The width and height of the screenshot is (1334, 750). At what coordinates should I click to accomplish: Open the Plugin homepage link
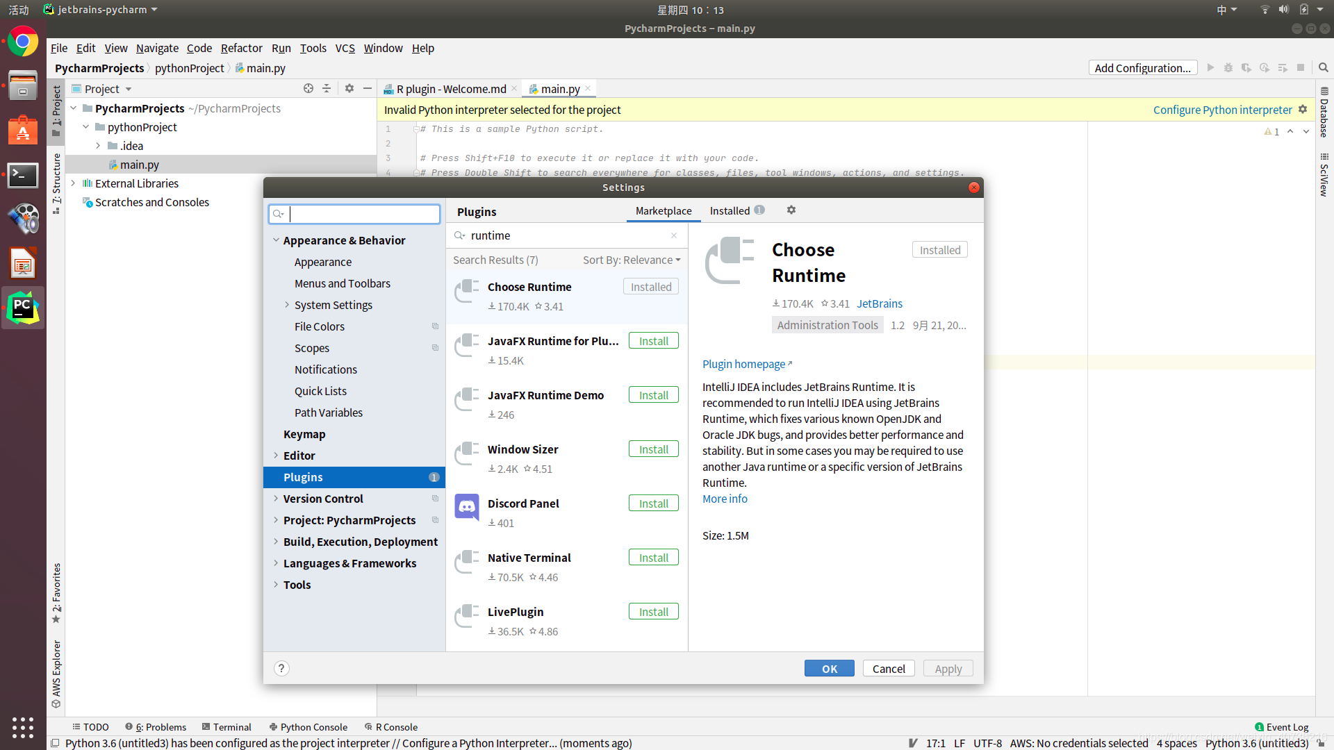(x=747, y=364)
